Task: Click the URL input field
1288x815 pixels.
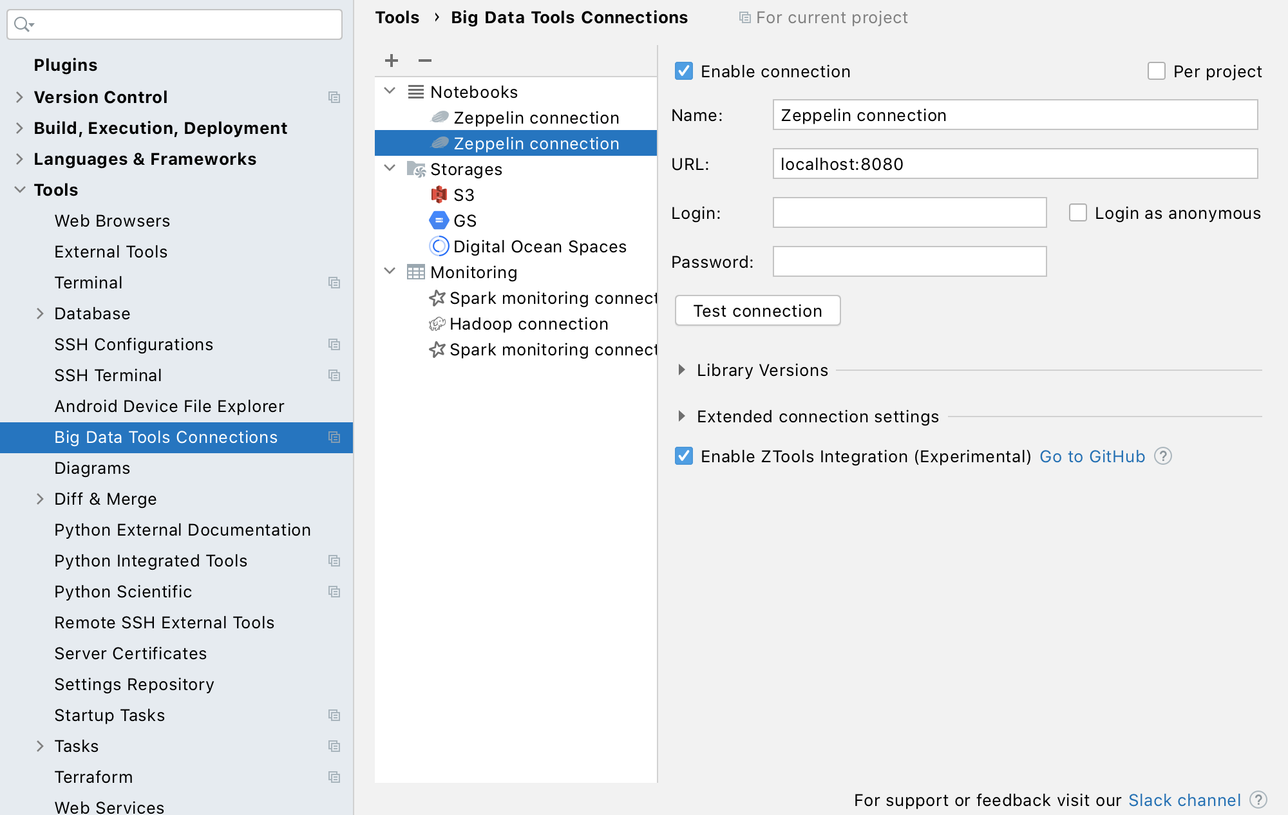Action: (1015, 164)
